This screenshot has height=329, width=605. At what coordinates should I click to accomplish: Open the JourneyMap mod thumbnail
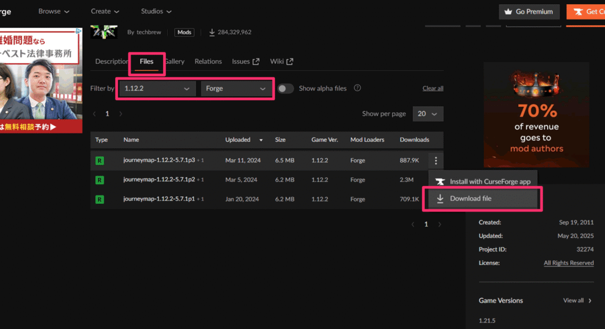pyautogui.click(x=104, y=32)
